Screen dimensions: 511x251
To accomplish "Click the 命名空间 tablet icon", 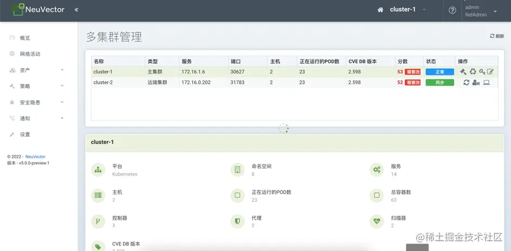I will tap(237, 170).
